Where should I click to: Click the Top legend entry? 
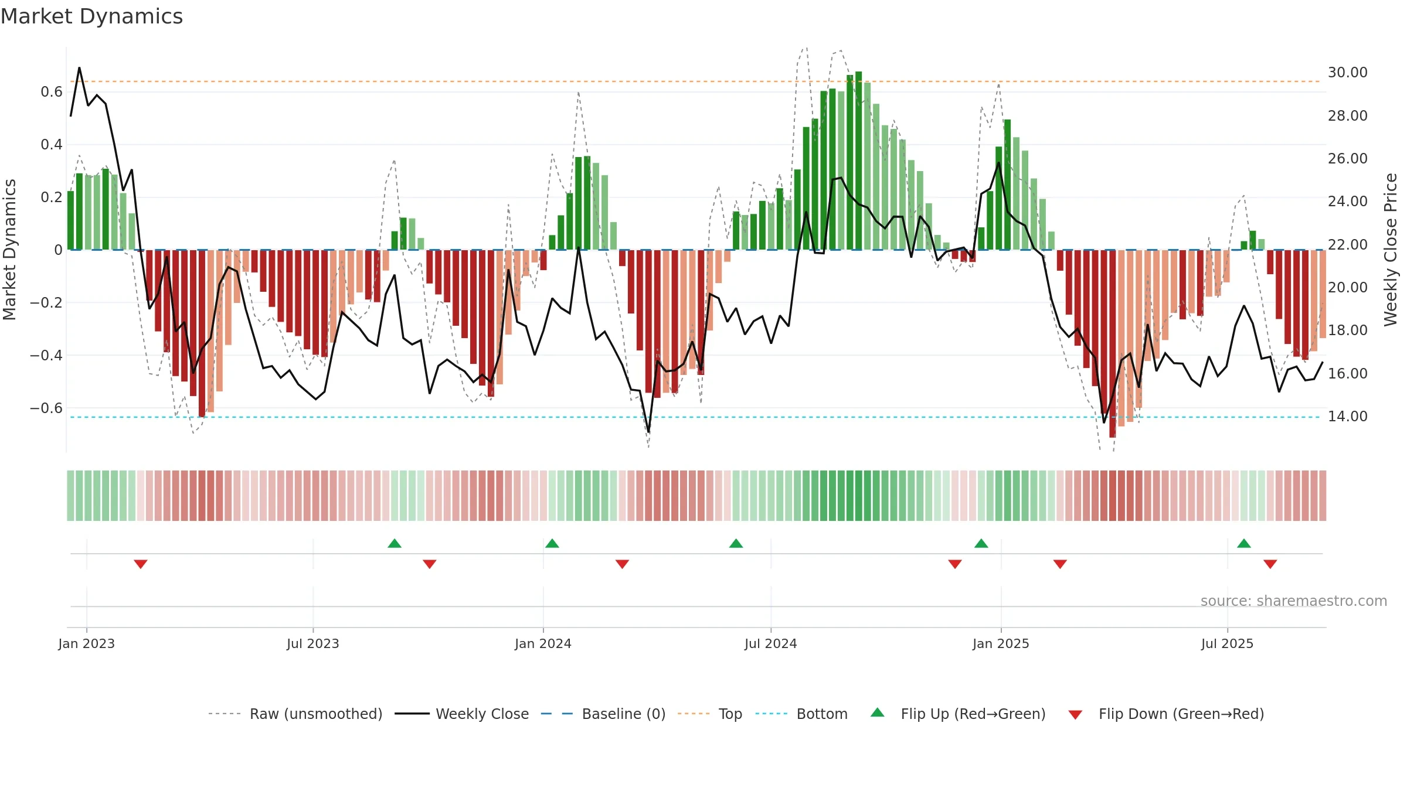coord(710,714)
